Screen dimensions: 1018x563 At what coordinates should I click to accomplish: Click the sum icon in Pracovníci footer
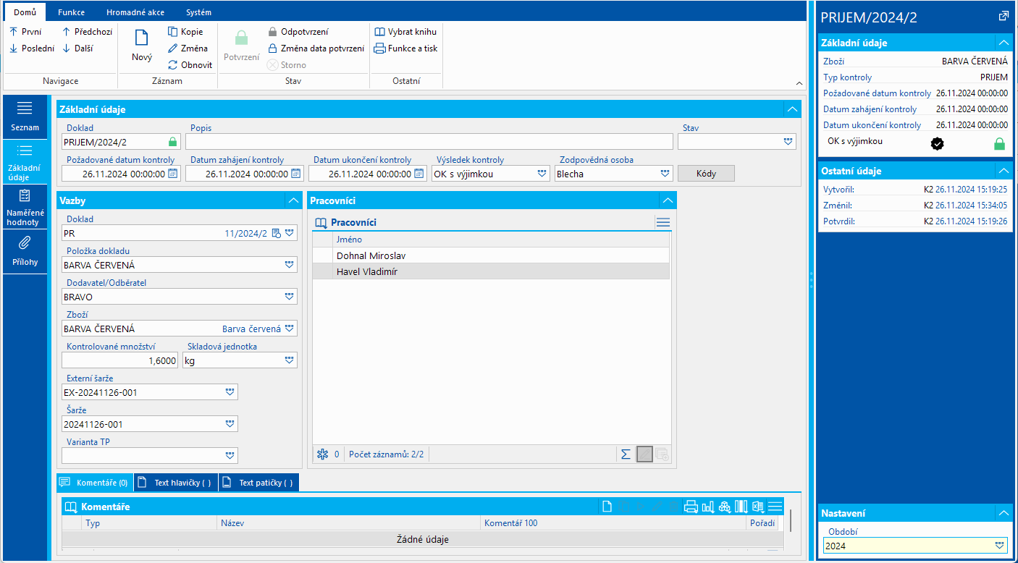pyautogui.click(x=626, y=454)
